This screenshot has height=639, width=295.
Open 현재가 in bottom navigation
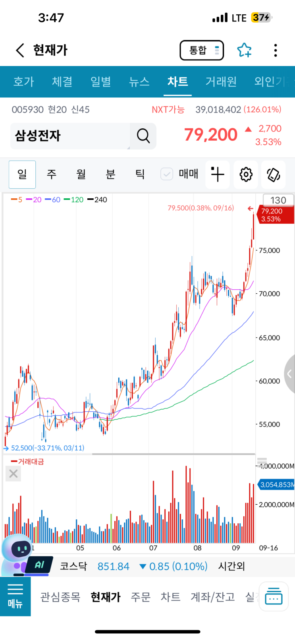point(106,597)
